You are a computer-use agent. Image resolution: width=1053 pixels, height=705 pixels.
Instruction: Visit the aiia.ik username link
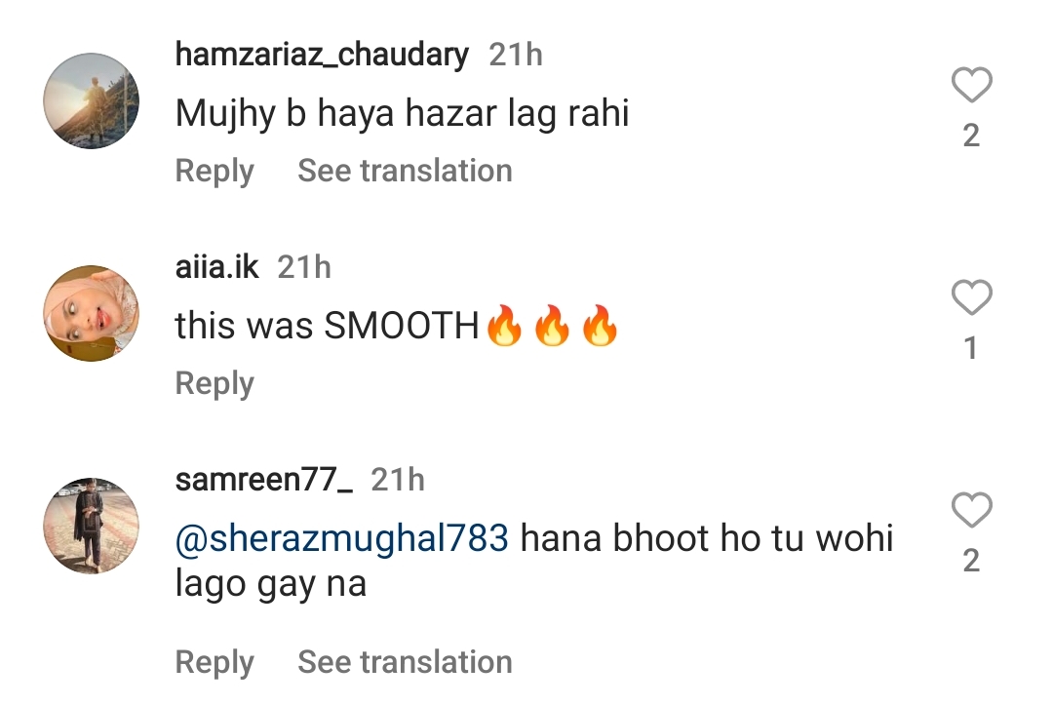point(216,267)
